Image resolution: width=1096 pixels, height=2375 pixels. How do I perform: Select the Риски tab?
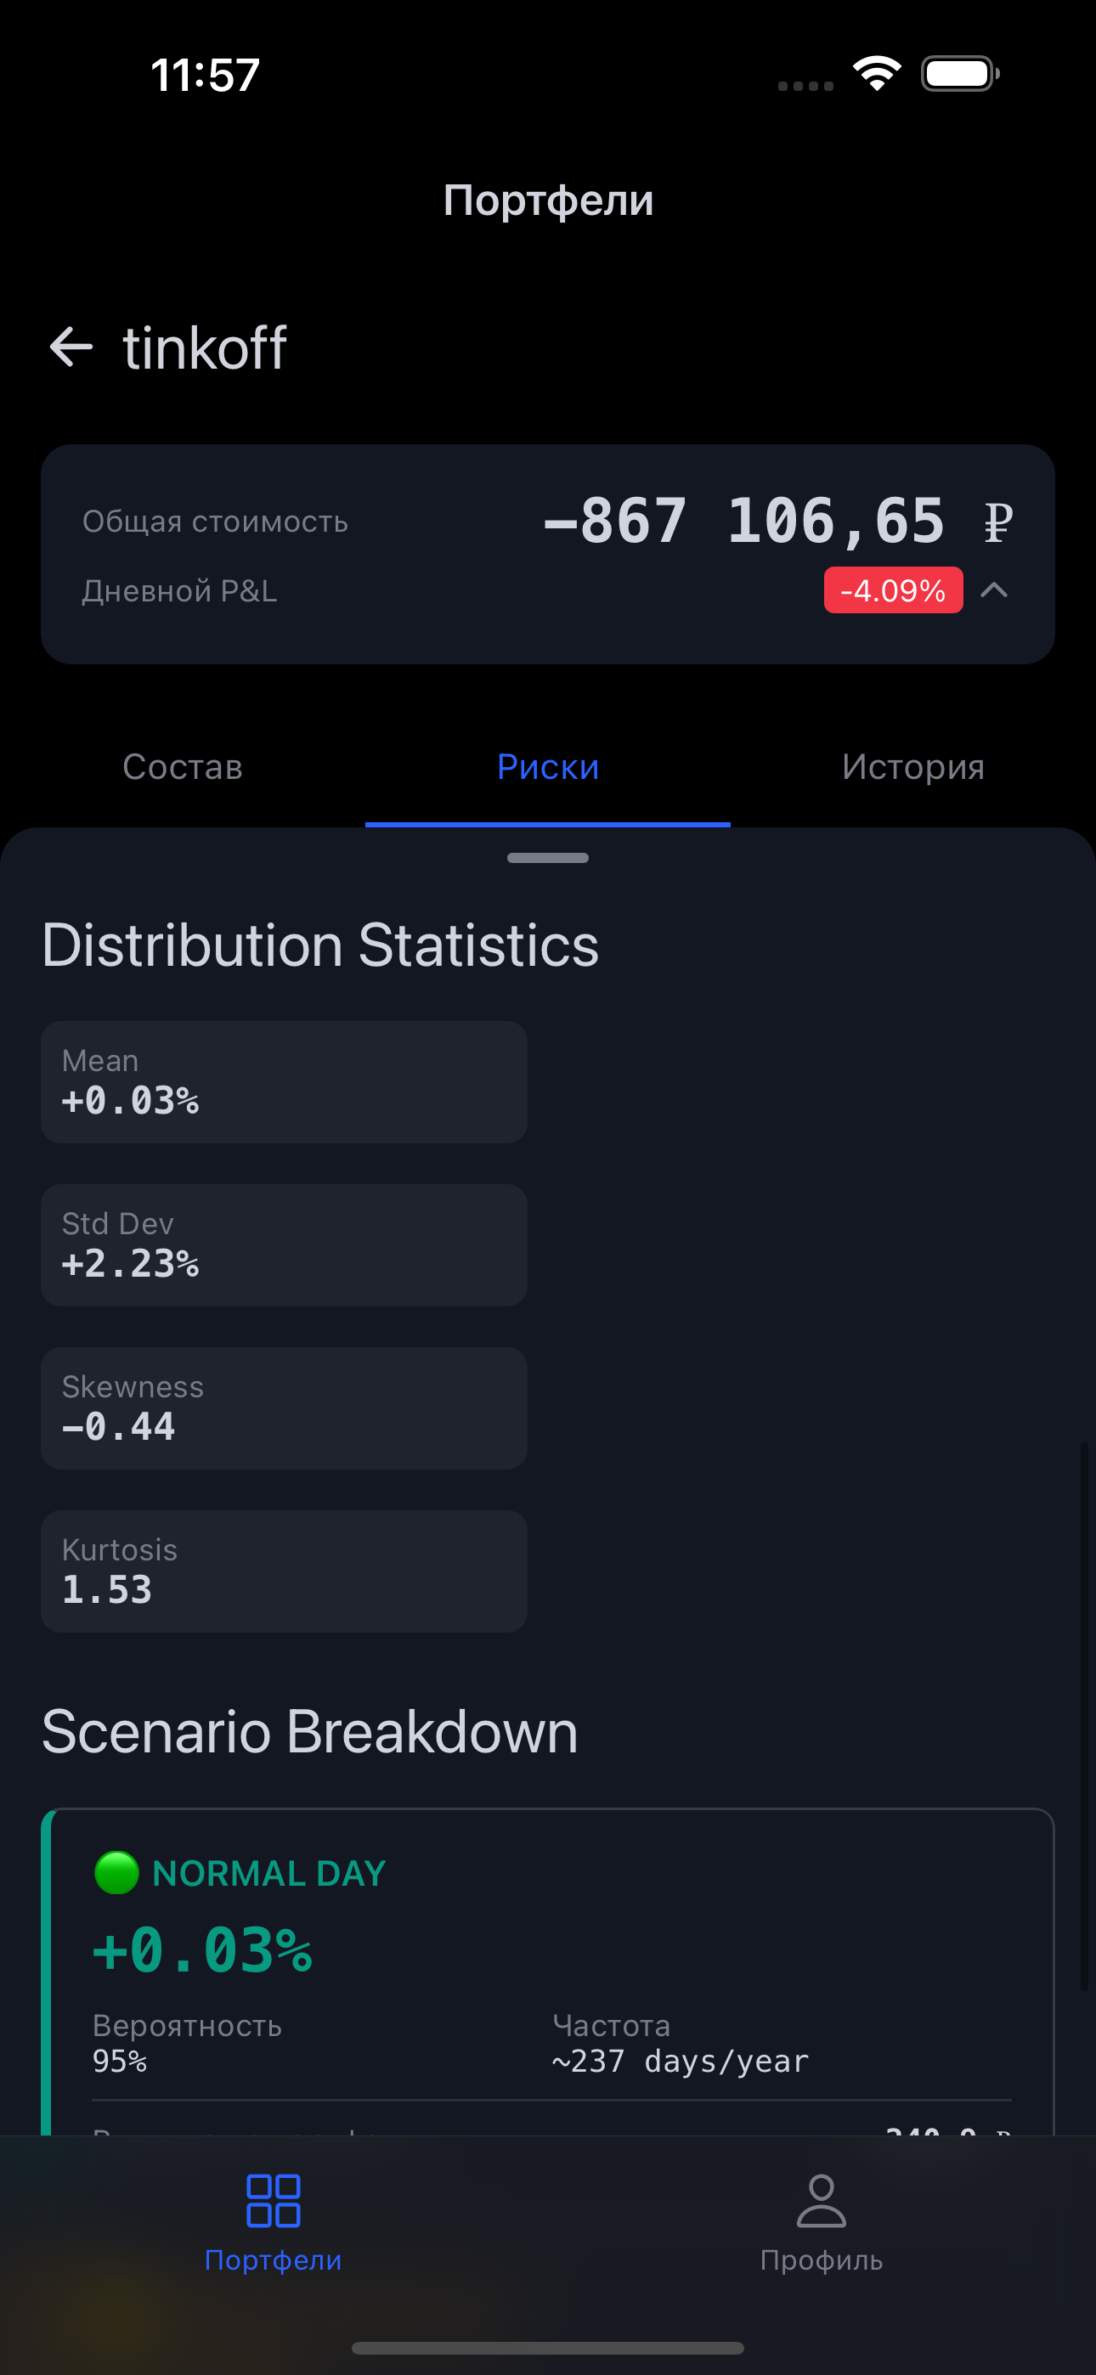click(548, 767)
